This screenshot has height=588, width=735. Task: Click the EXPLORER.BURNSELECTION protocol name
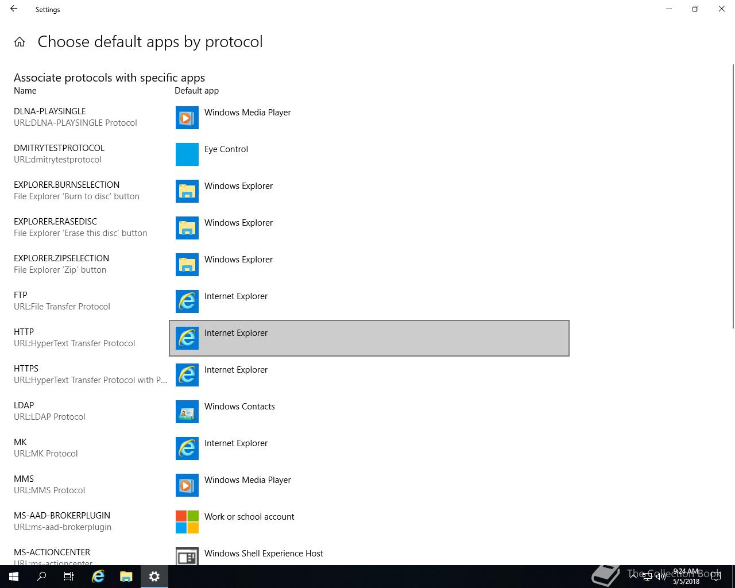(67, 185)
